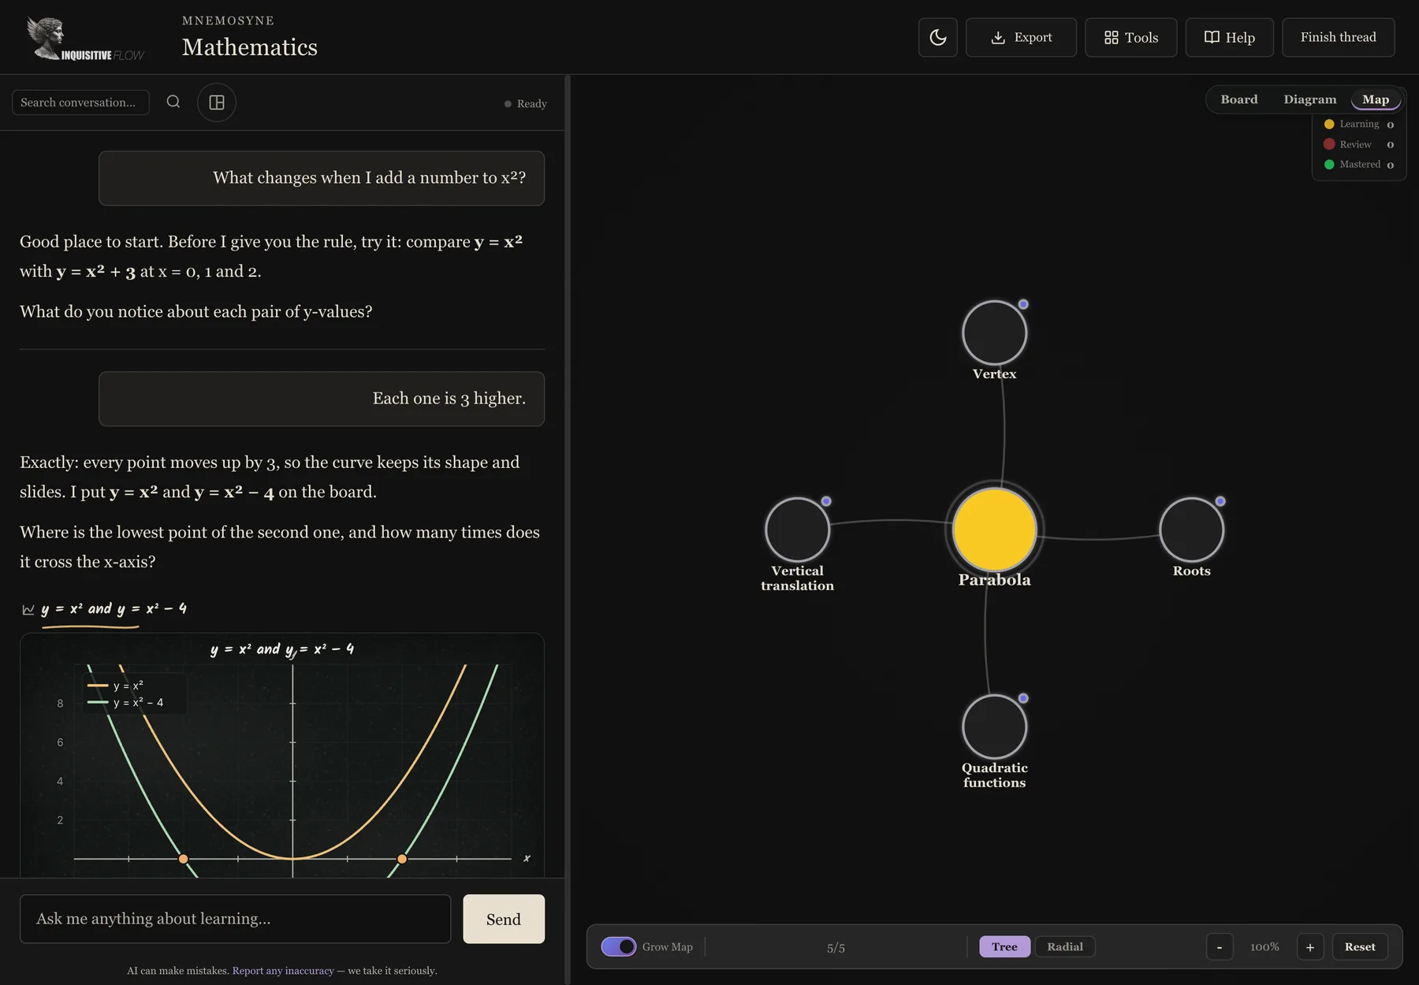Open the Help guide

[x=1229, y=37]
